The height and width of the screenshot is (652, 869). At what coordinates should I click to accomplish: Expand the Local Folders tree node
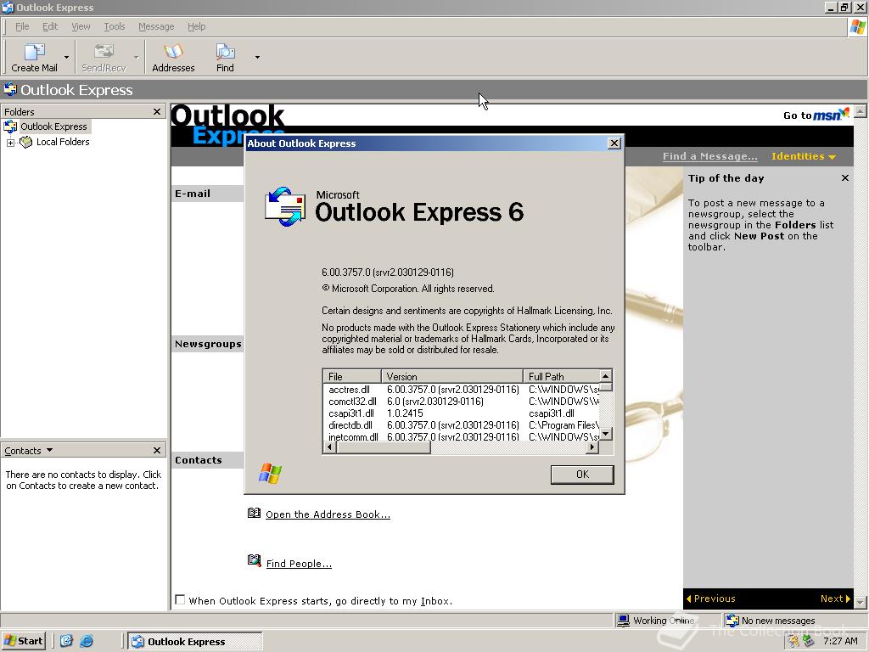coord(10,143)
